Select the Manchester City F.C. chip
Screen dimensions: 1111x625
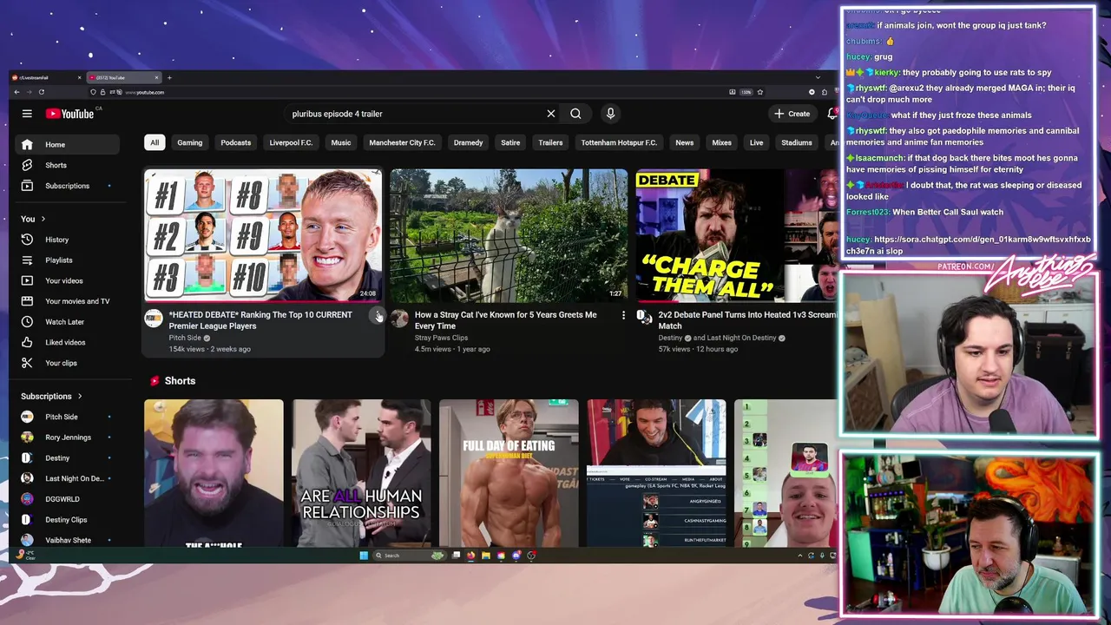pyautogui.click(x=402, y=142)
